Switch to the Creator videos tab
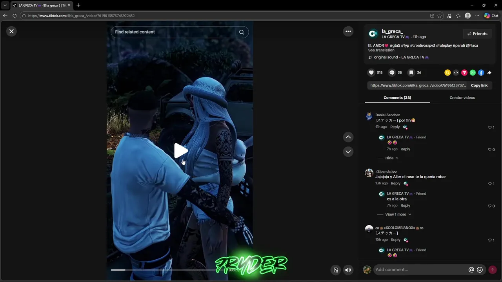Viewport: 502px width, 282px height. (462, 98)
